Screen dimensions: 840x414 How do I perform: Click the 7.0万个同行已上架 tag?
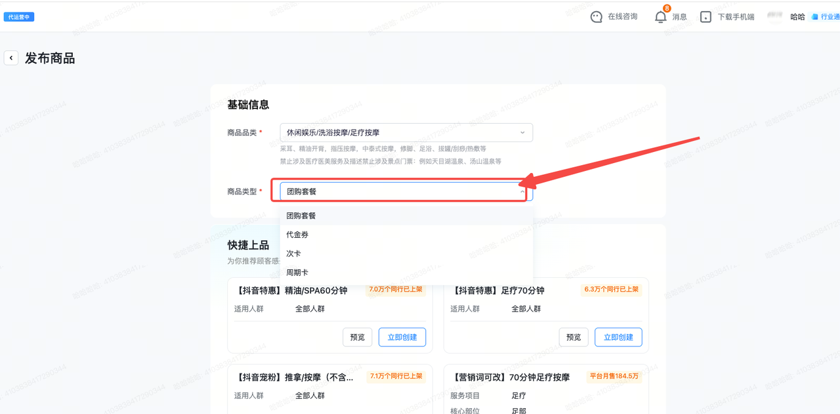point(396,289)
